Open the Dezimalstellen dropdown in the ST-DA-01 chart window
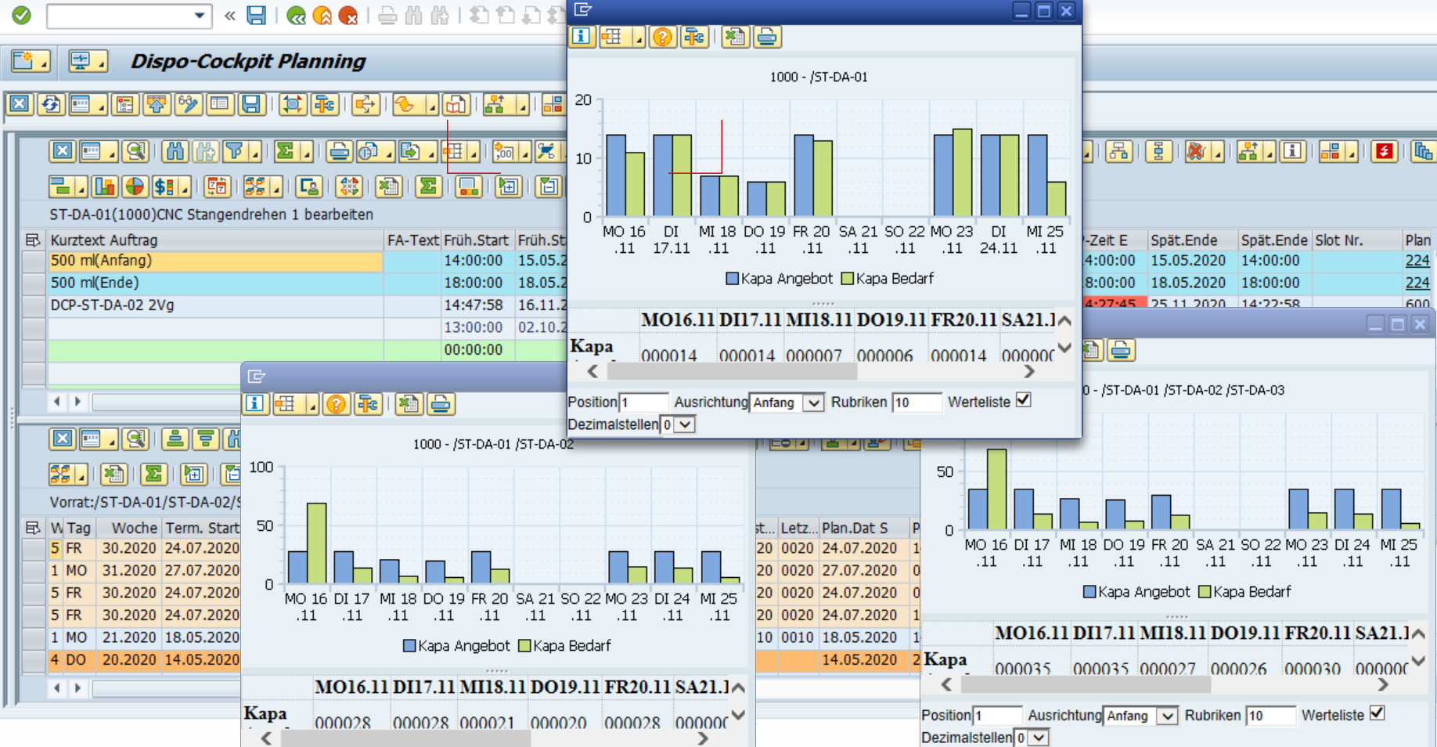This screenshot has width=1437, height=747. pyautogui.click(x=685, y=424)
